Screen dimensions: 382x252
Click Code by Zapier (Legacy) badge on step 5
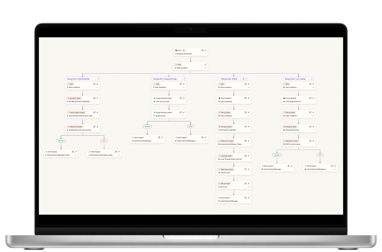76,113
